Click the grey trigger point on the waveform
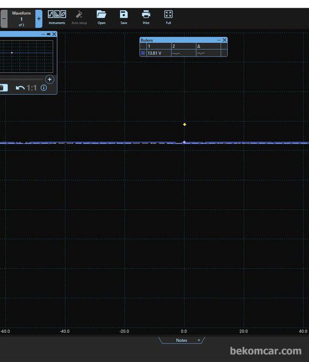The image size is (309, 362). [x=184, y=142]
